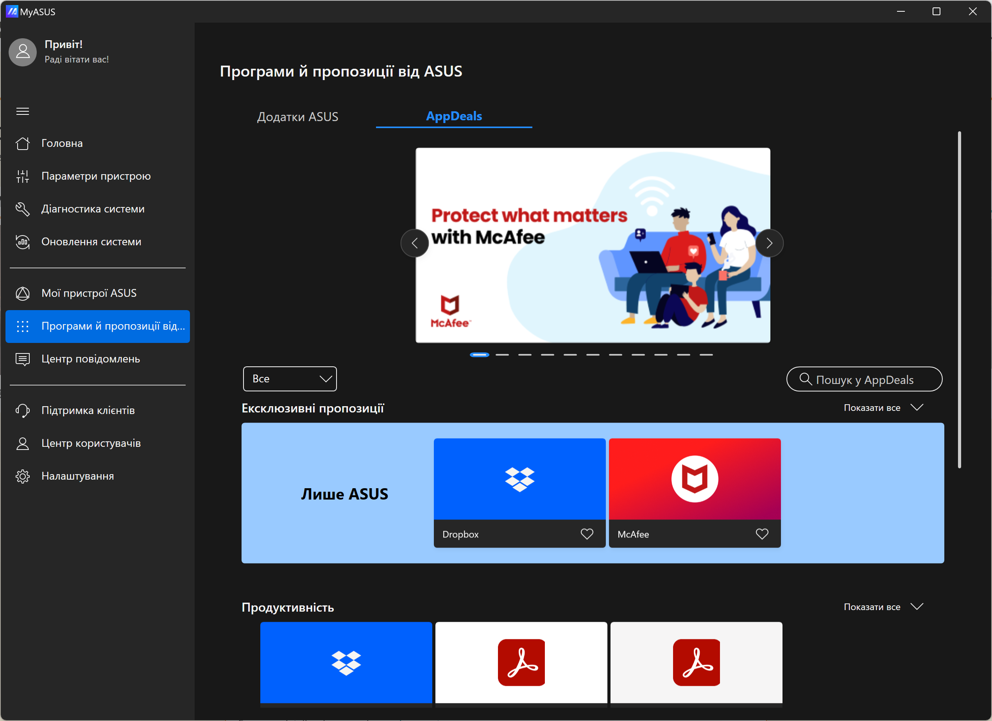Viewport: 992px width, 721px height.
Task: Open Центр повідомлень
Action: click(98, 359)
